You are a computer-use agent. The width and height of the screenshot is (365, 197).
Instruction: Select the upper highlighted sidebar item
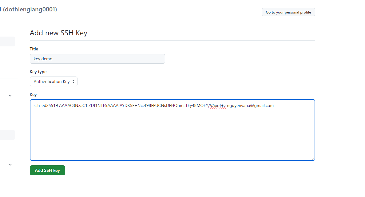click(7, 41)
